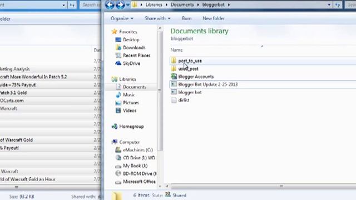Select the Blogger Accounts spreadsheet icon
Viewport: 356px width, 200px height.
[x=174, y=77]
